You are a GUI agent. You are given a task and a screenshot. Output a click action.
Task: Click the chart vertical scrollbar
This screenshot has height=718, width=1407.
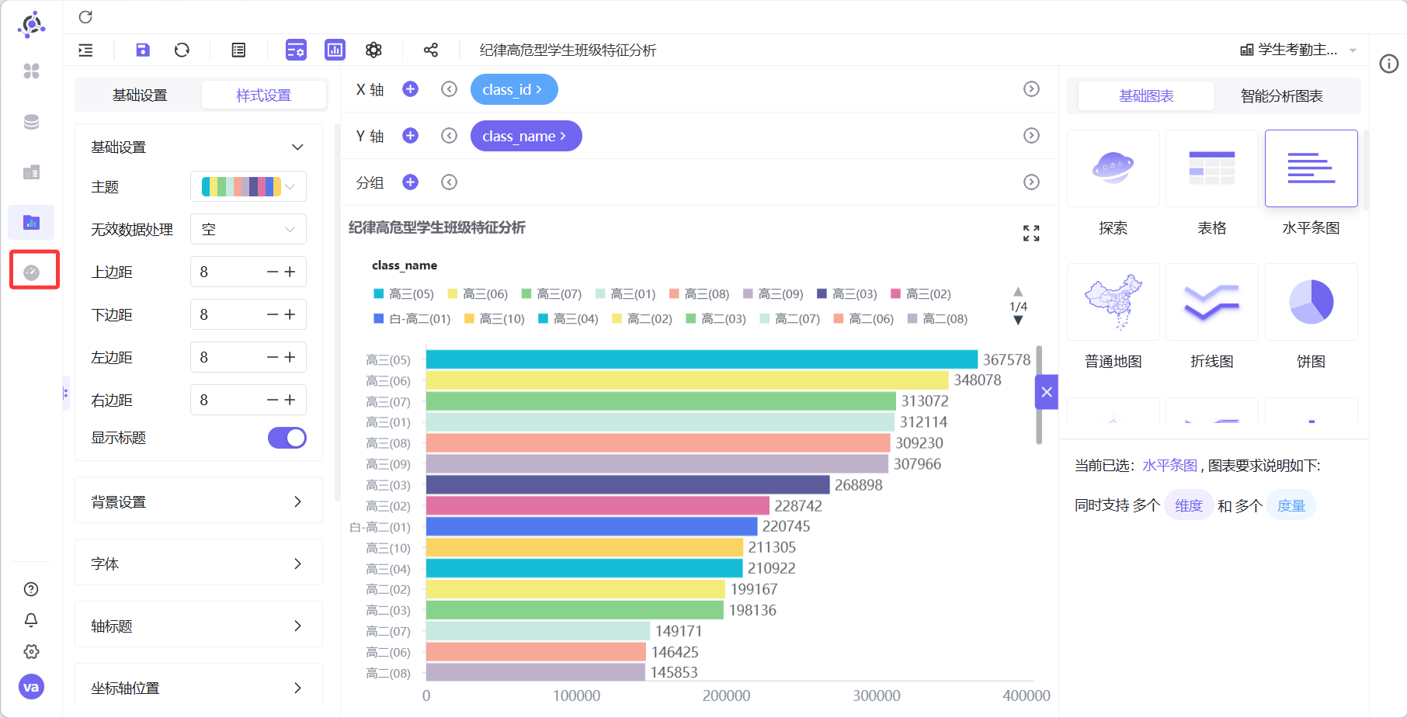1039,395
